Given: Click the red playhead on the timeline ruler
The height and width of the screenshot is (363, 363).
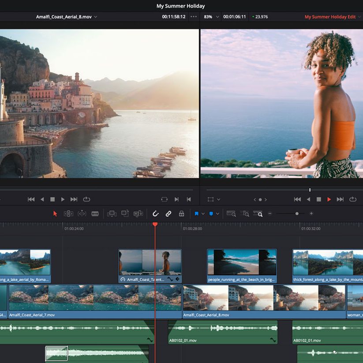Looking at the screenshot, I should (x=155, y=224).
